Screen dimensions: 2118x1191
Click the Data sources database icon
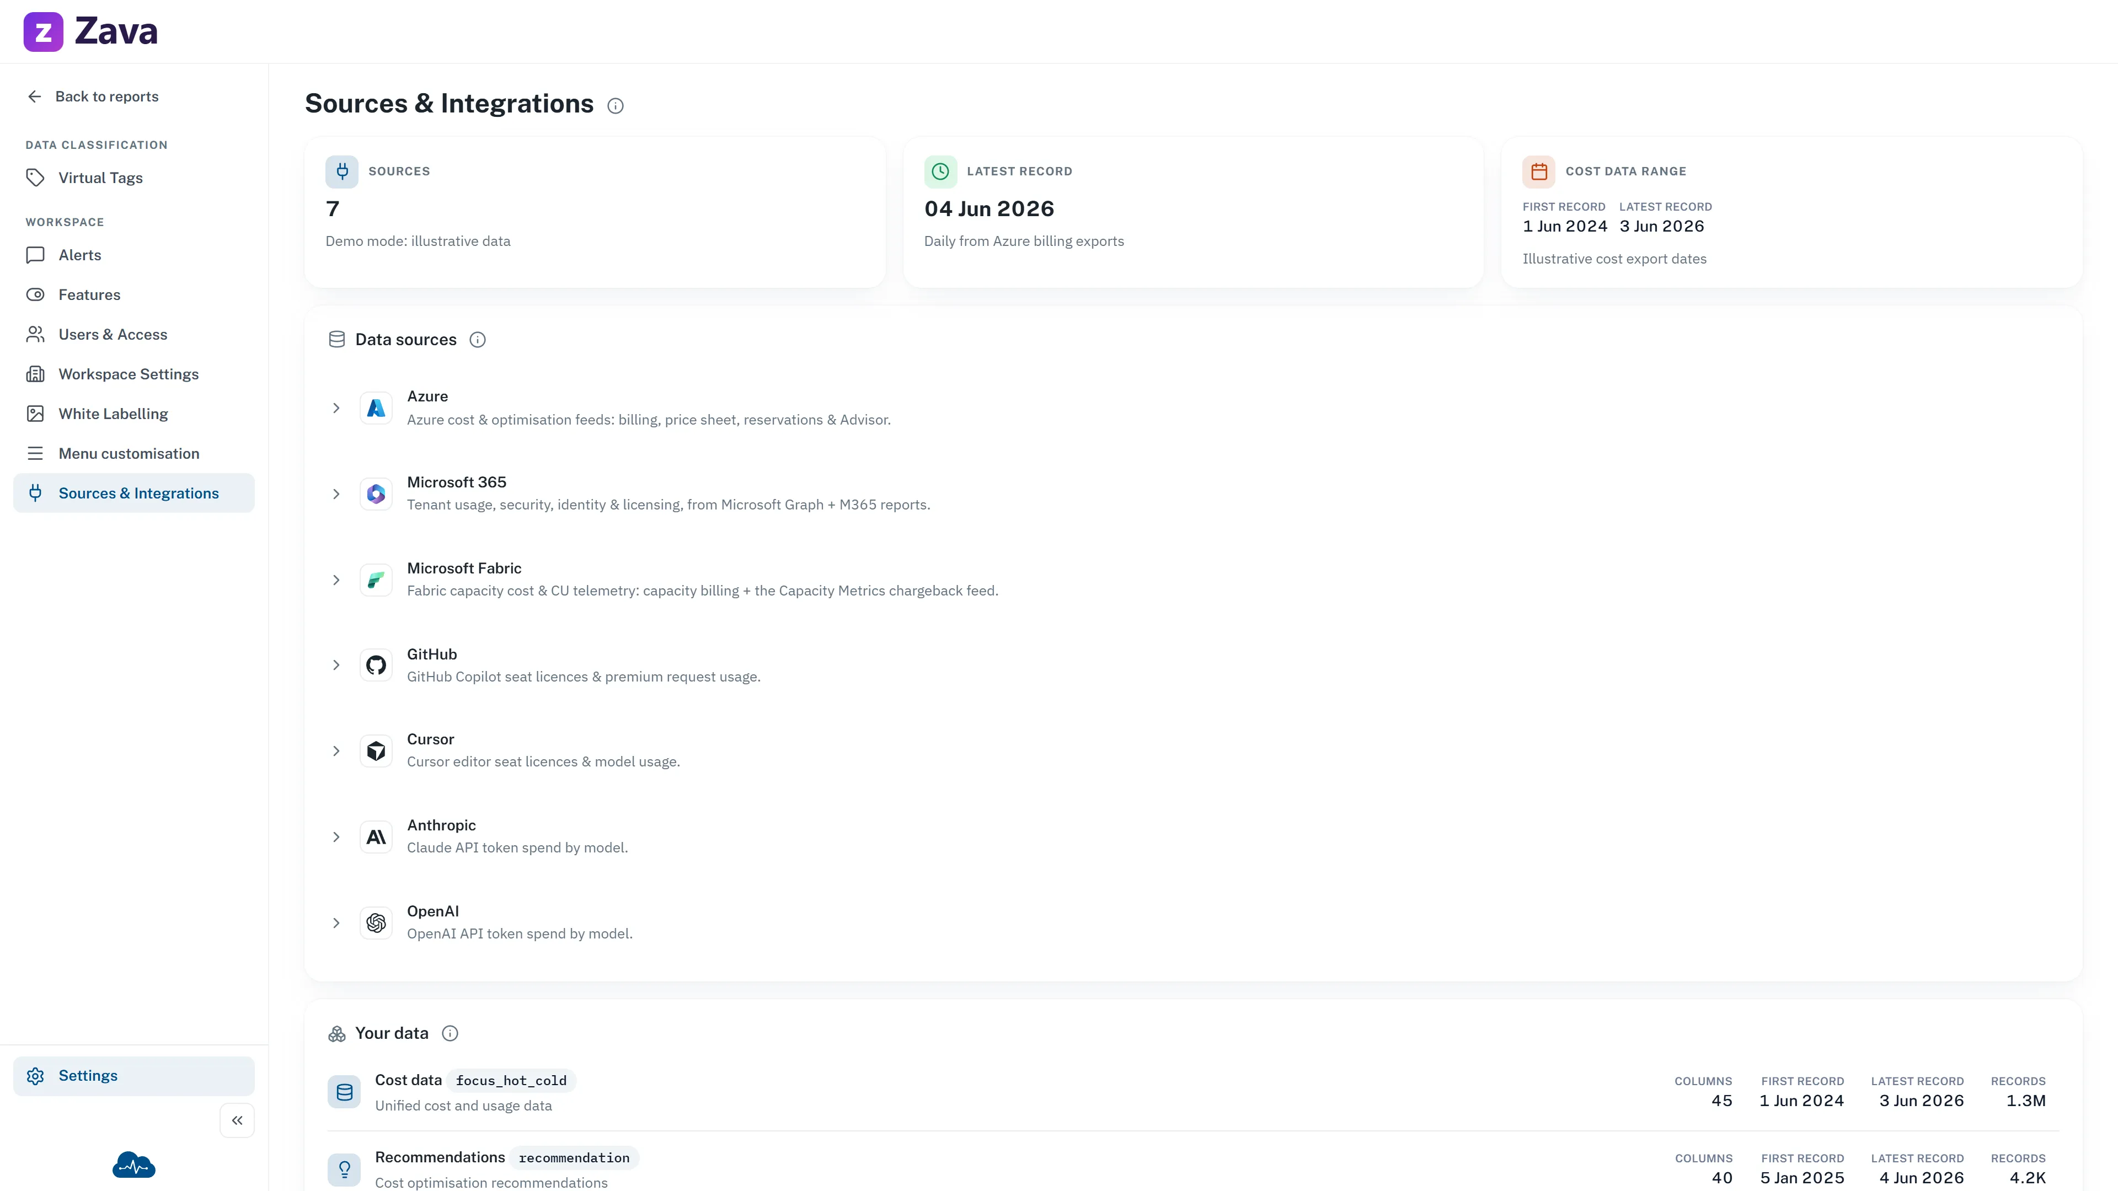pyautogui.click(x=337, y=340)
